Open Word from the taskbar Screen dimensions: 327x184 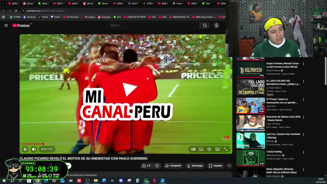coord(104,181)
